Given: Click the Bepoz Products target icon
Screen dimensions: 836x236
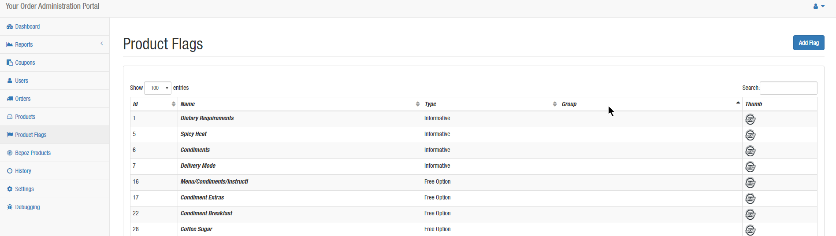Looking at the screenshot, I should pyautogui.click(x=10, y=153).
